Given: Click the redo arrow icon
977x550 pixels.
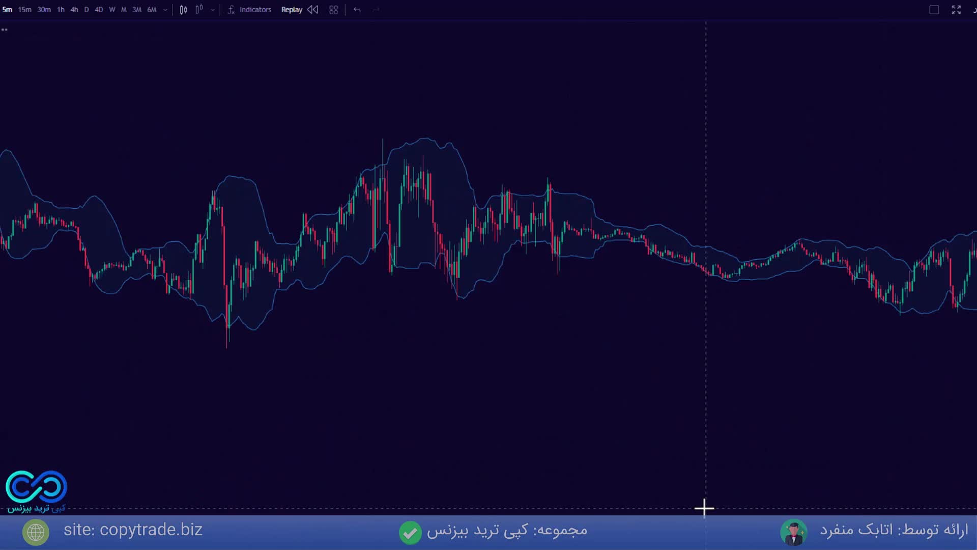Looking at the screenshot, I should tap(376, 10).
